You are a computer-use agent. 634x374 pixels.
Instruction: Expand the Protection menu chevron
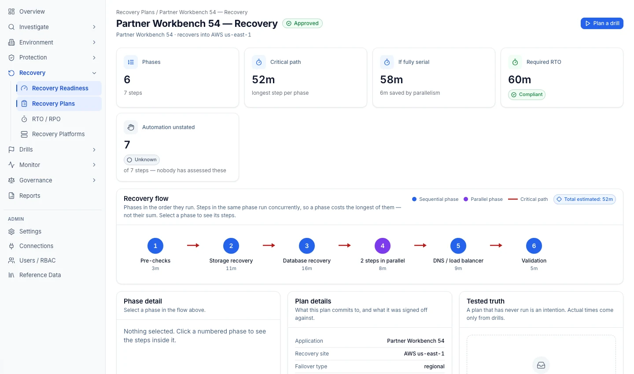tap(94, 58)
